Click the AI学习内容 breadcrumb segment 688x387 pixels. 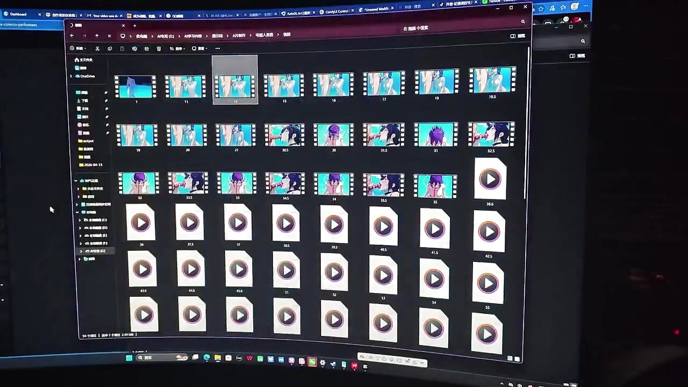(x=193, y=35)
